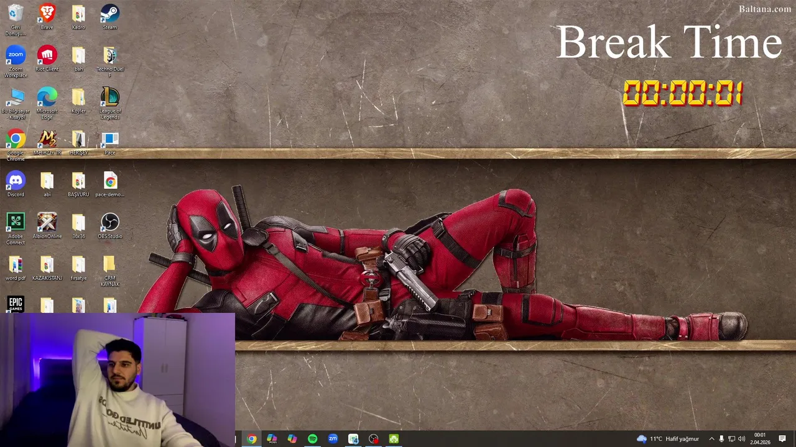This screenshot has height=447, width=796.
Task: Open the Google Chrome desktop shortcut
Action: [16, 146]
